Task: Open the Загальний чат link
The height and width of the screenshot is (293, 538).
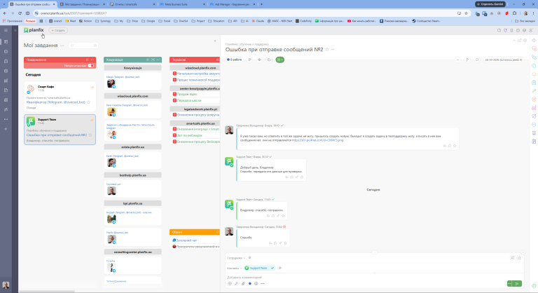Action: point(186,240)
